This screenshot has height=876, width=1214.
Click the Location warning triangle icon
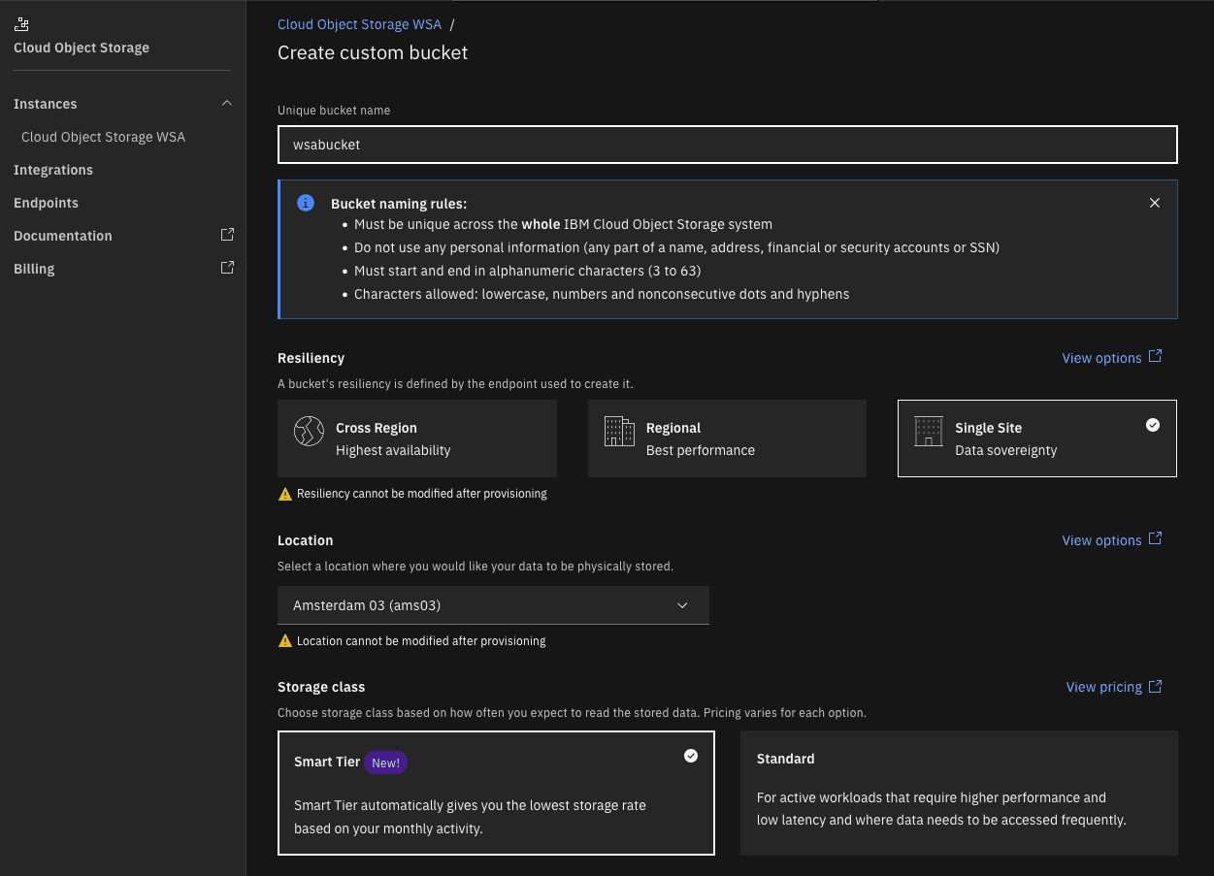coord(285,641)
